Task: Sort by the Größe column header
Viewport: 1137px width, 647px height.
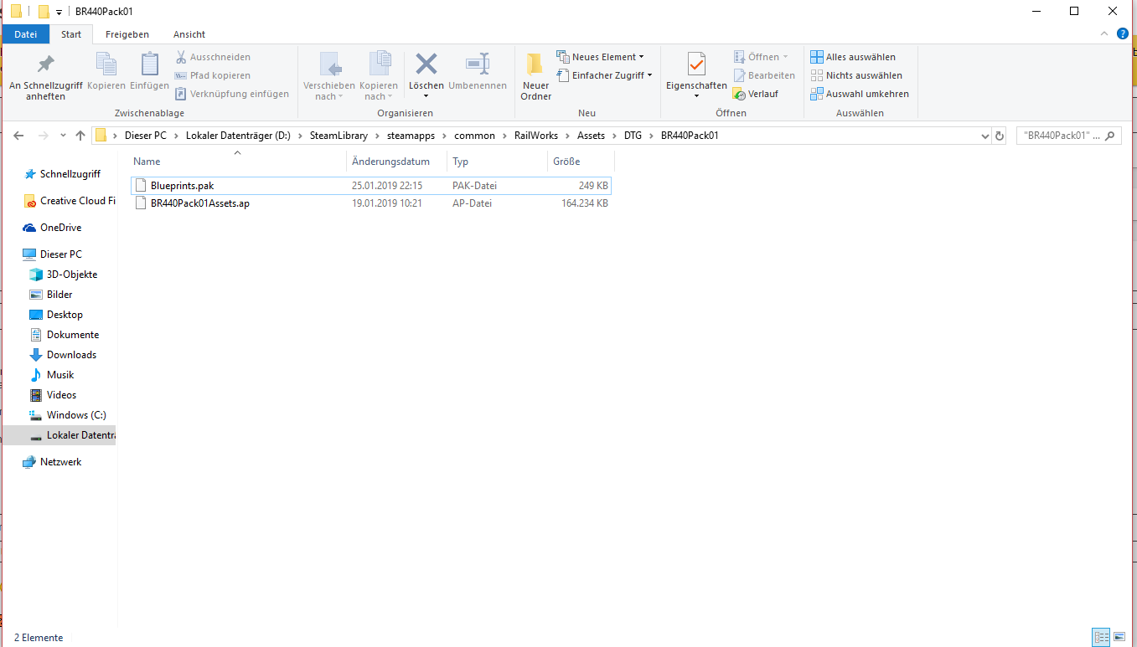Action: coord(581,162)
